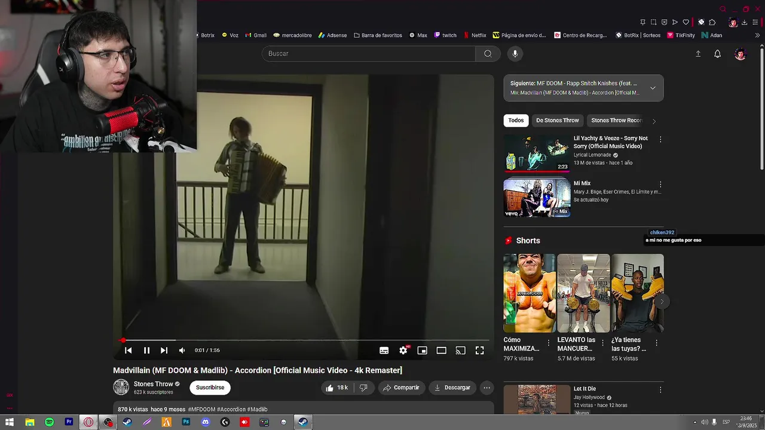Open the Mi Mix playlist thumbnail
Image resolution: width=765 pixels, height=430 pixels.
click(x=537, y=198)
